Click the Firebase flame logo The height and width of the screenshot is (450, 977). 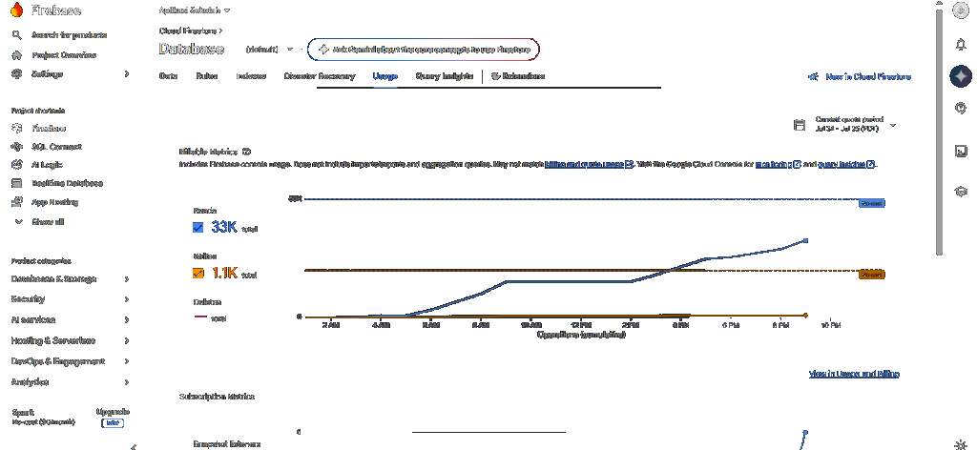click(x=17, y=10)
